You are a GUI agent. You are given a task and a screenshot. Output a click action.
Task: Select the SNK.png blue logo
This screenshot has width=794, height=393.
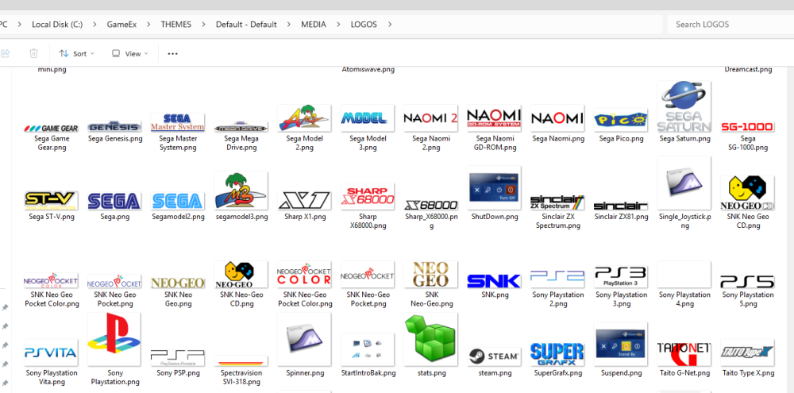click(x=494, y=281)
